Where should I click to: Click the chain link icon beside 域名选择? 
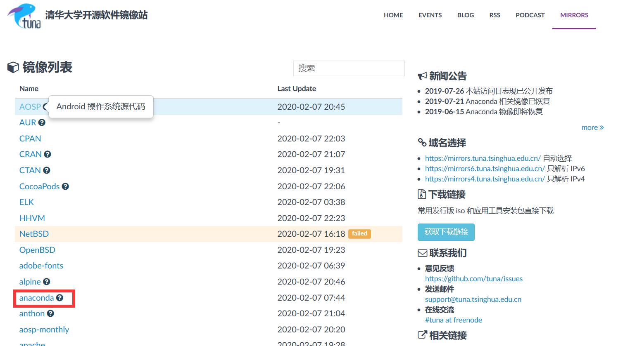pos(422,143)
